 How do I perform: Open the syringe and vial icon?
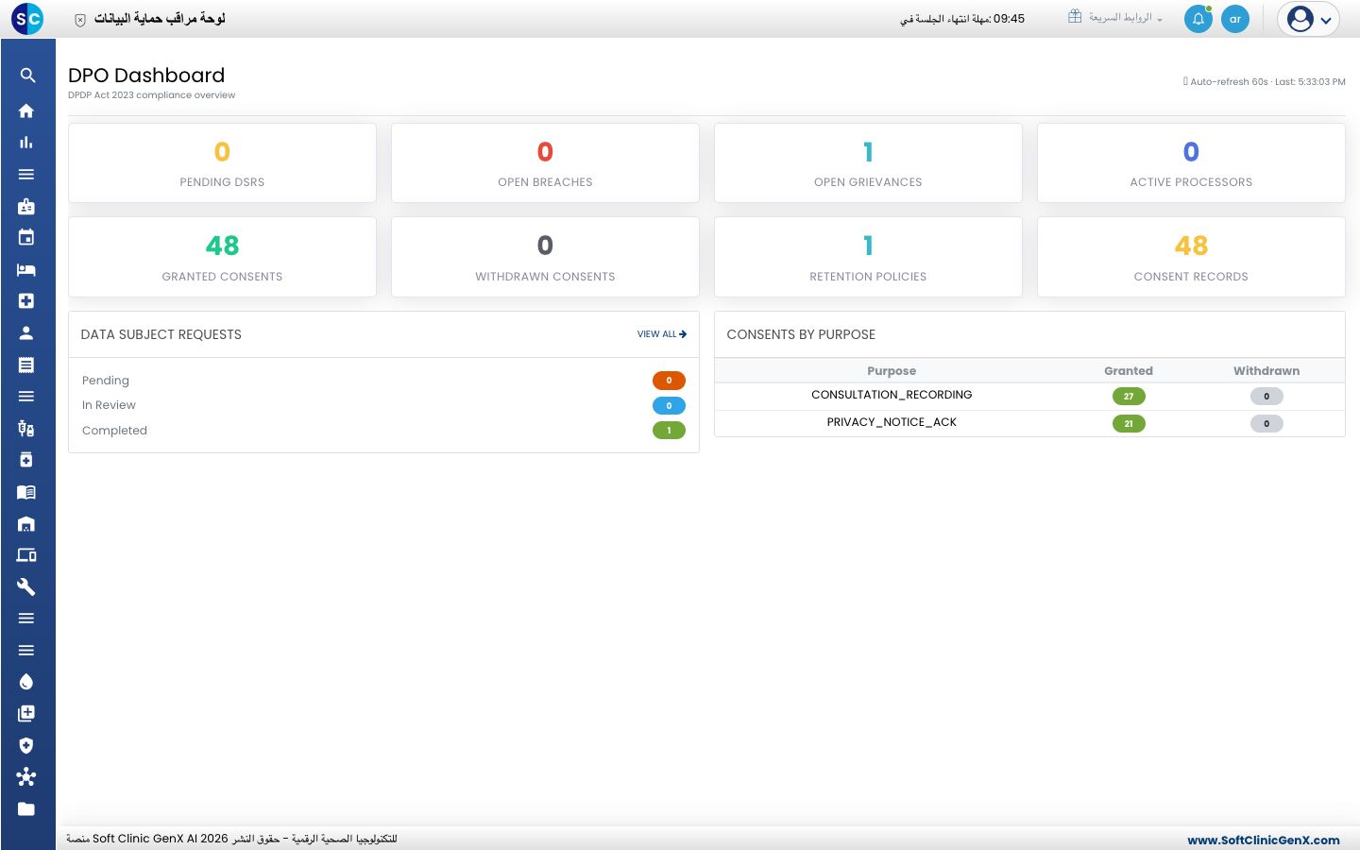coord(26,429)
